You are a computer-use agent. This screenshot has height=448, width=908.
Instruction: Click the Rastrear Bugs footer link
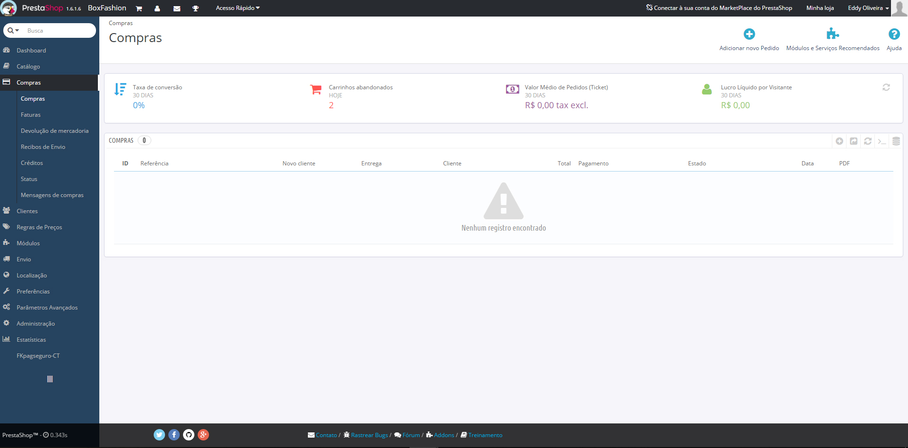point(369,435)
